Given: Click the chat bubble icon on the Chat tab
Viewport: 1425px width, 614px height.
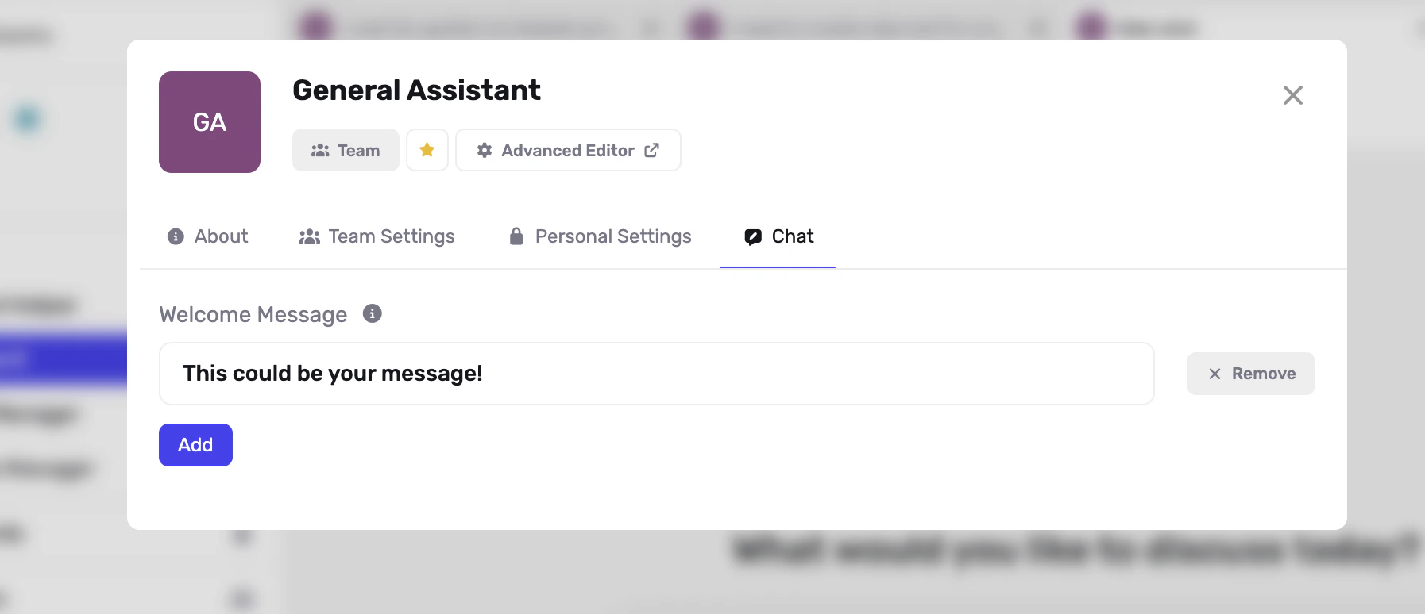Looking at the screenshot, I should 752,236.
